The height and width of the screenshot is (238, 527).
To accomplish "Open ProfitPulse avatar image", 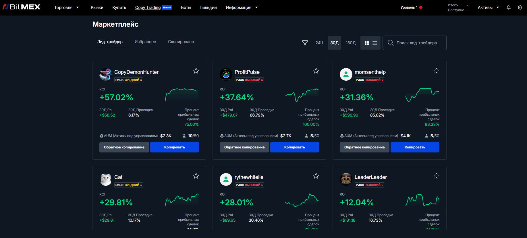I will tap(226, 74).
